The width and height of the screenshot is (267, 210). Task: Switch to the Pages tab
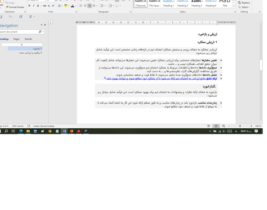tap(16, 39)
